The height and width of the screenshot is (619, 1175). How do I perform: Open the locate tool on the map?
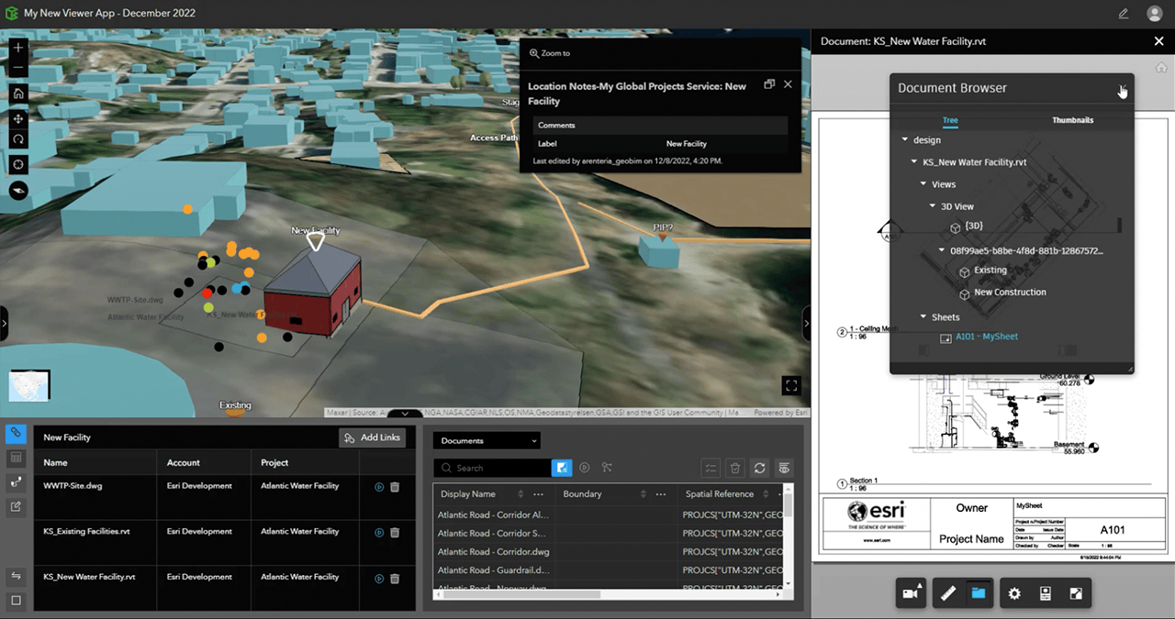coord(18,164)
